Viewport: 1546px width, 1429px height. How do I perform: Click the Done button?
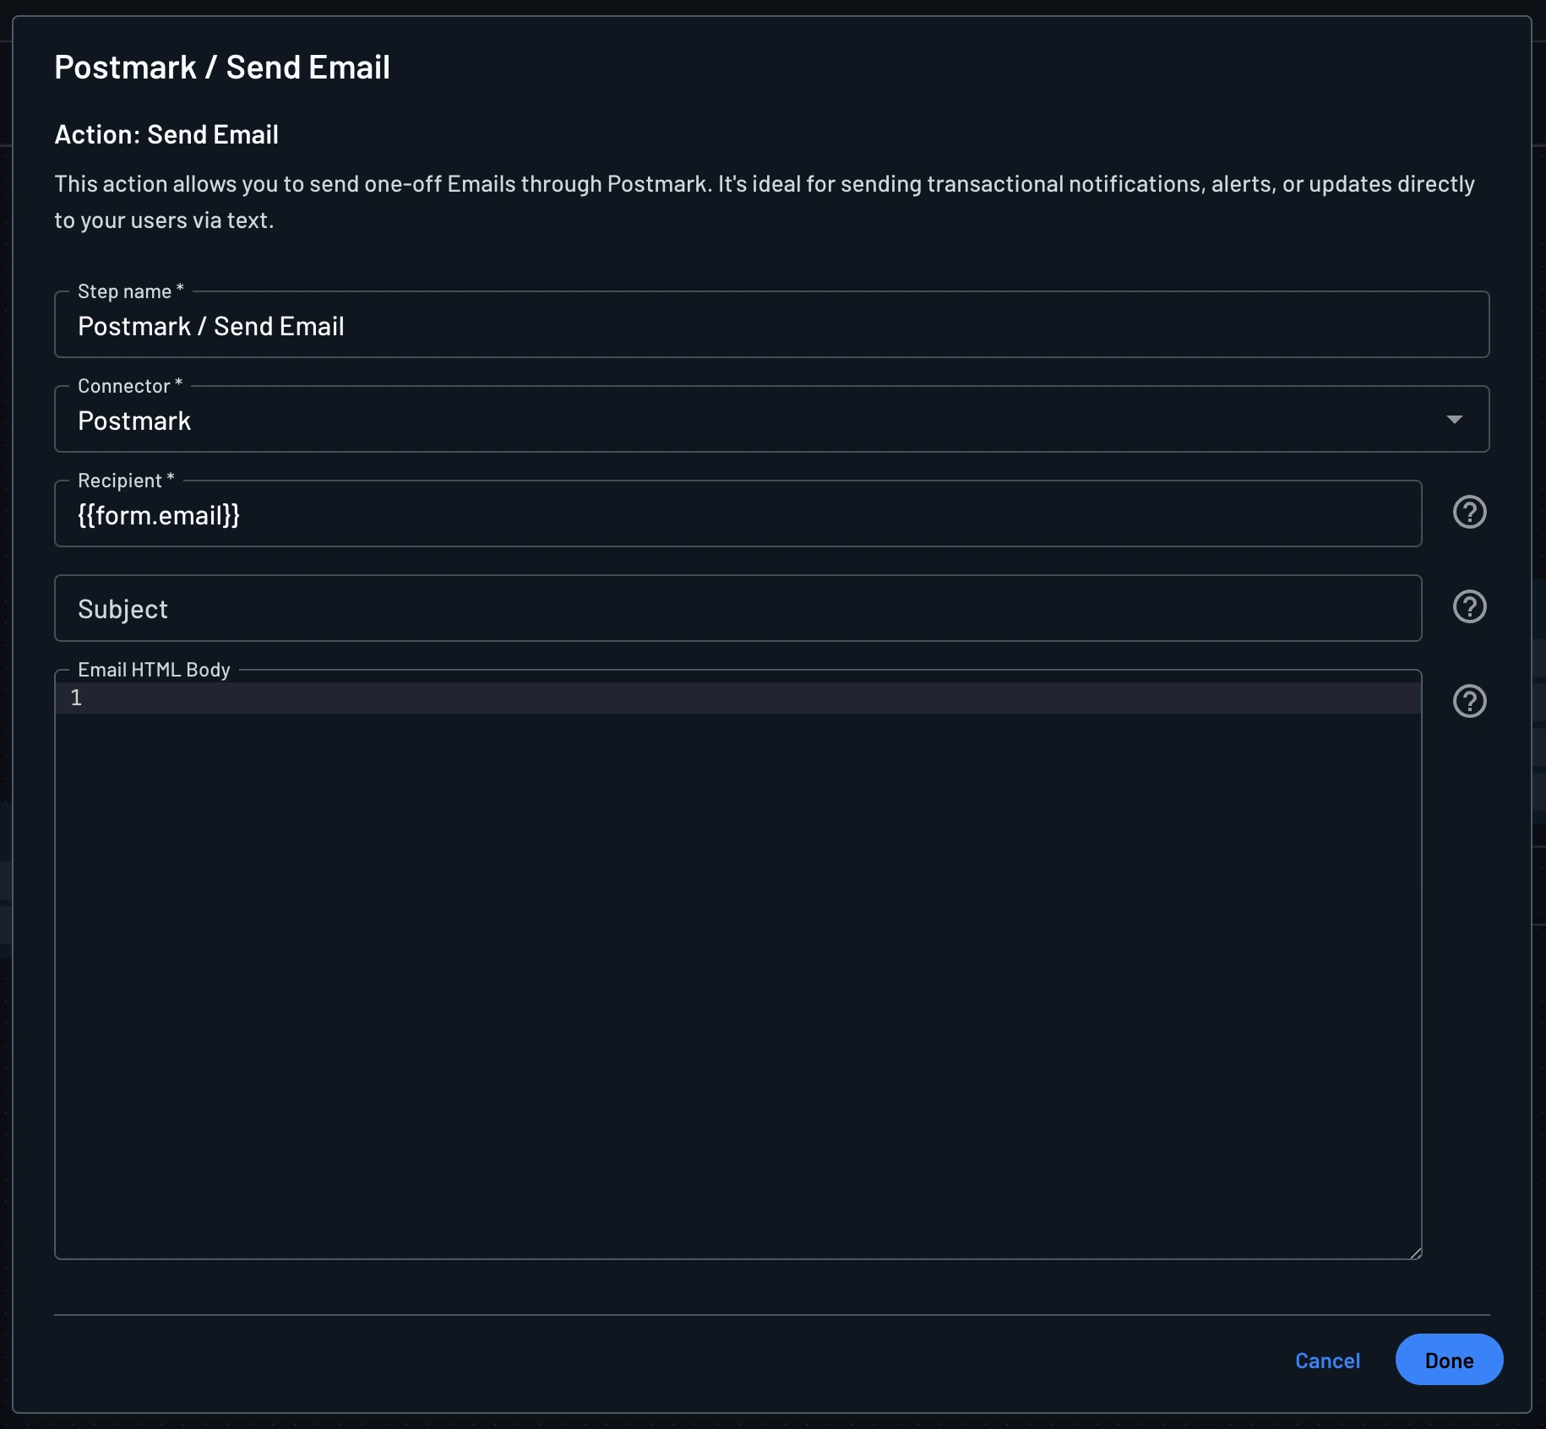(1448, 1360)
